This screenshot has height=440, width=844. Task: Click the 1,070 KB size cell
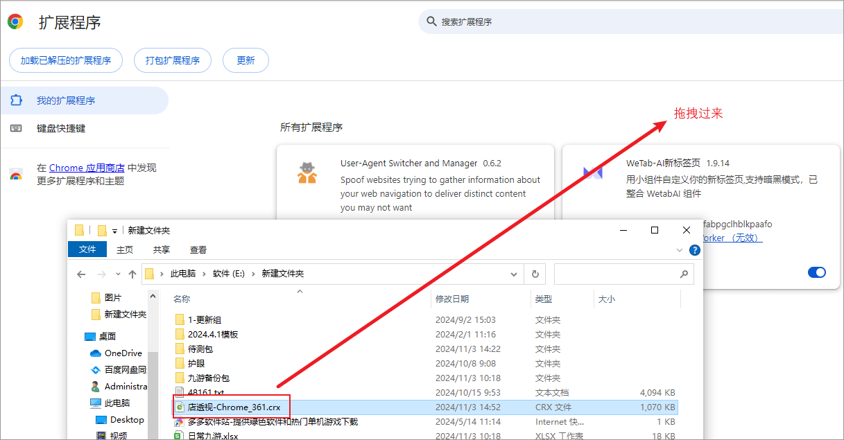click(x=657, y=407)
